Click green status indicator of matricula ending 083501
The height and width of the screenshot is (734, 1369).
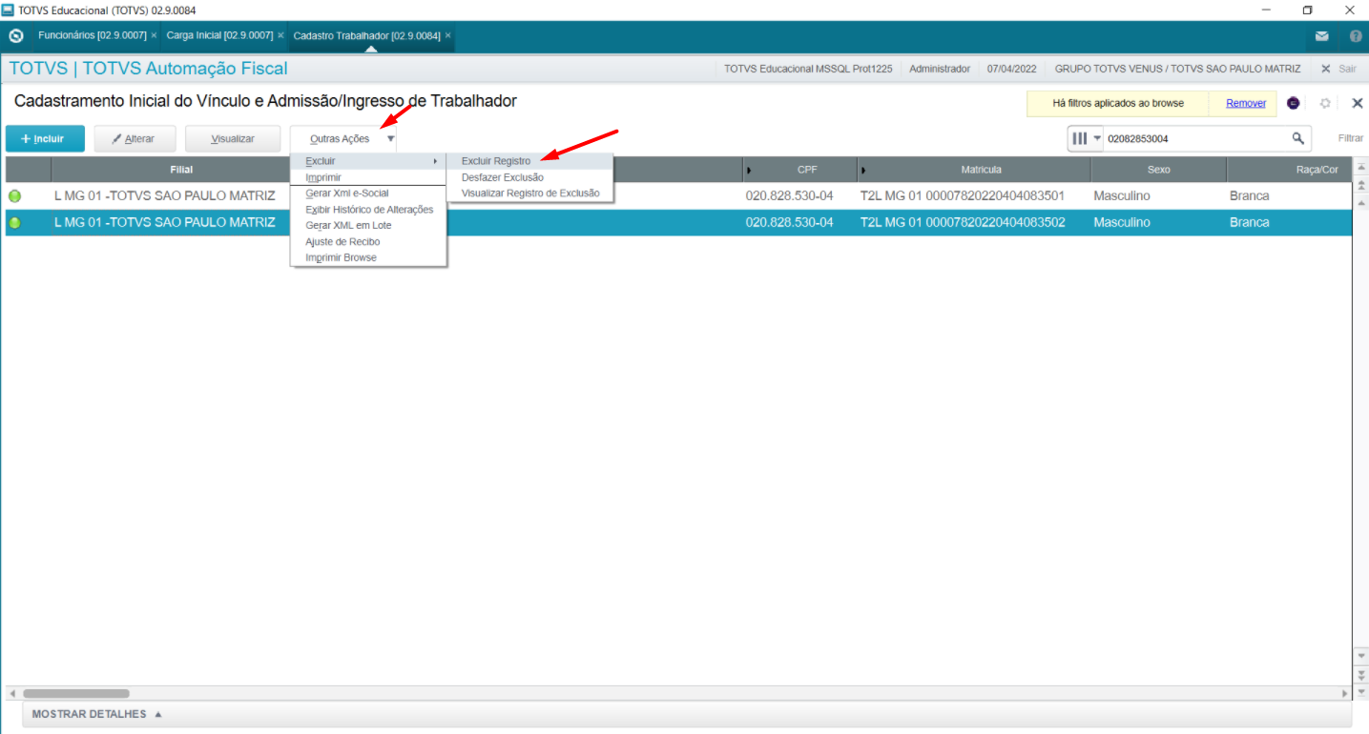14,196
